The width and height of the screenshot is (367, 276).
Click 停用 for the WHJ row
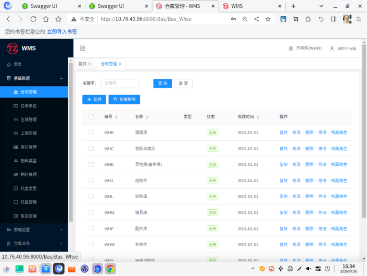click(322, 181)
